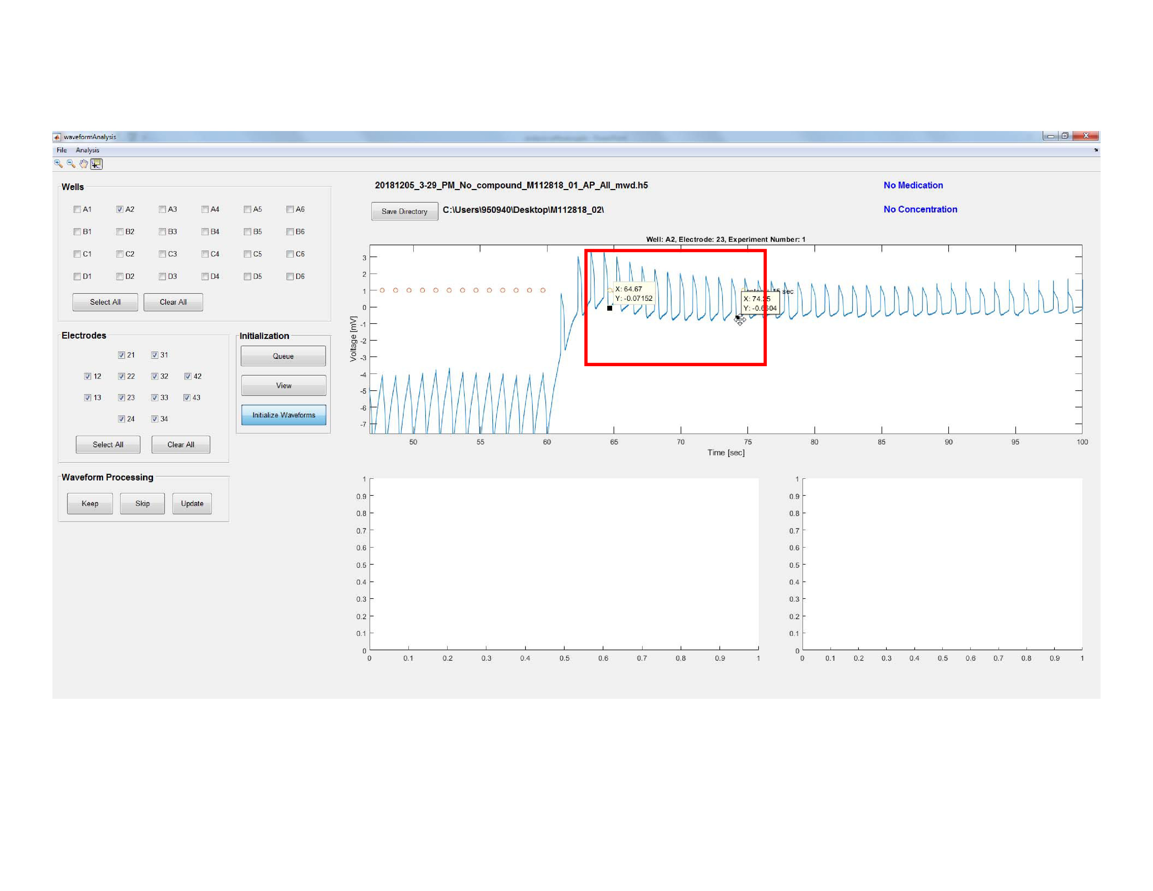Click Select All under Wells

(x=105, y=302)
